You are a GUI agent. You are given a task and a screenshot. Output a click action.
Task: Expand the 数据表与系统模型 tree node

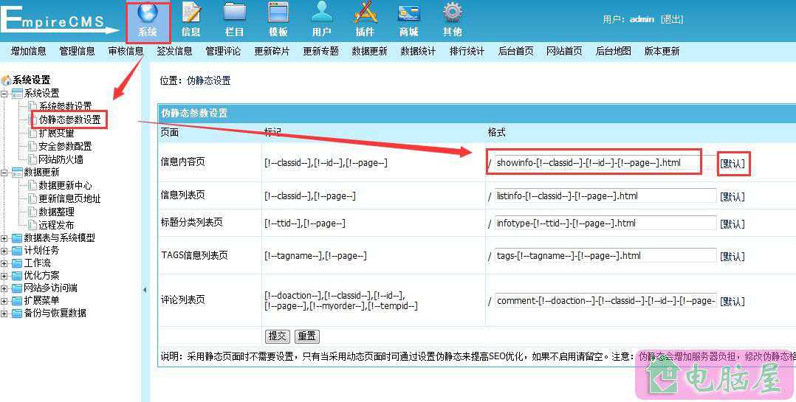tap(4, 238)
